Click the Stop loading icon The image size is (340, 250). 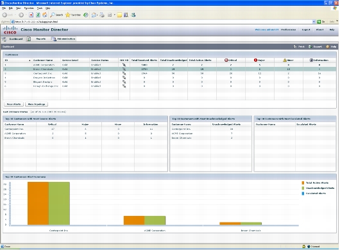31,15
